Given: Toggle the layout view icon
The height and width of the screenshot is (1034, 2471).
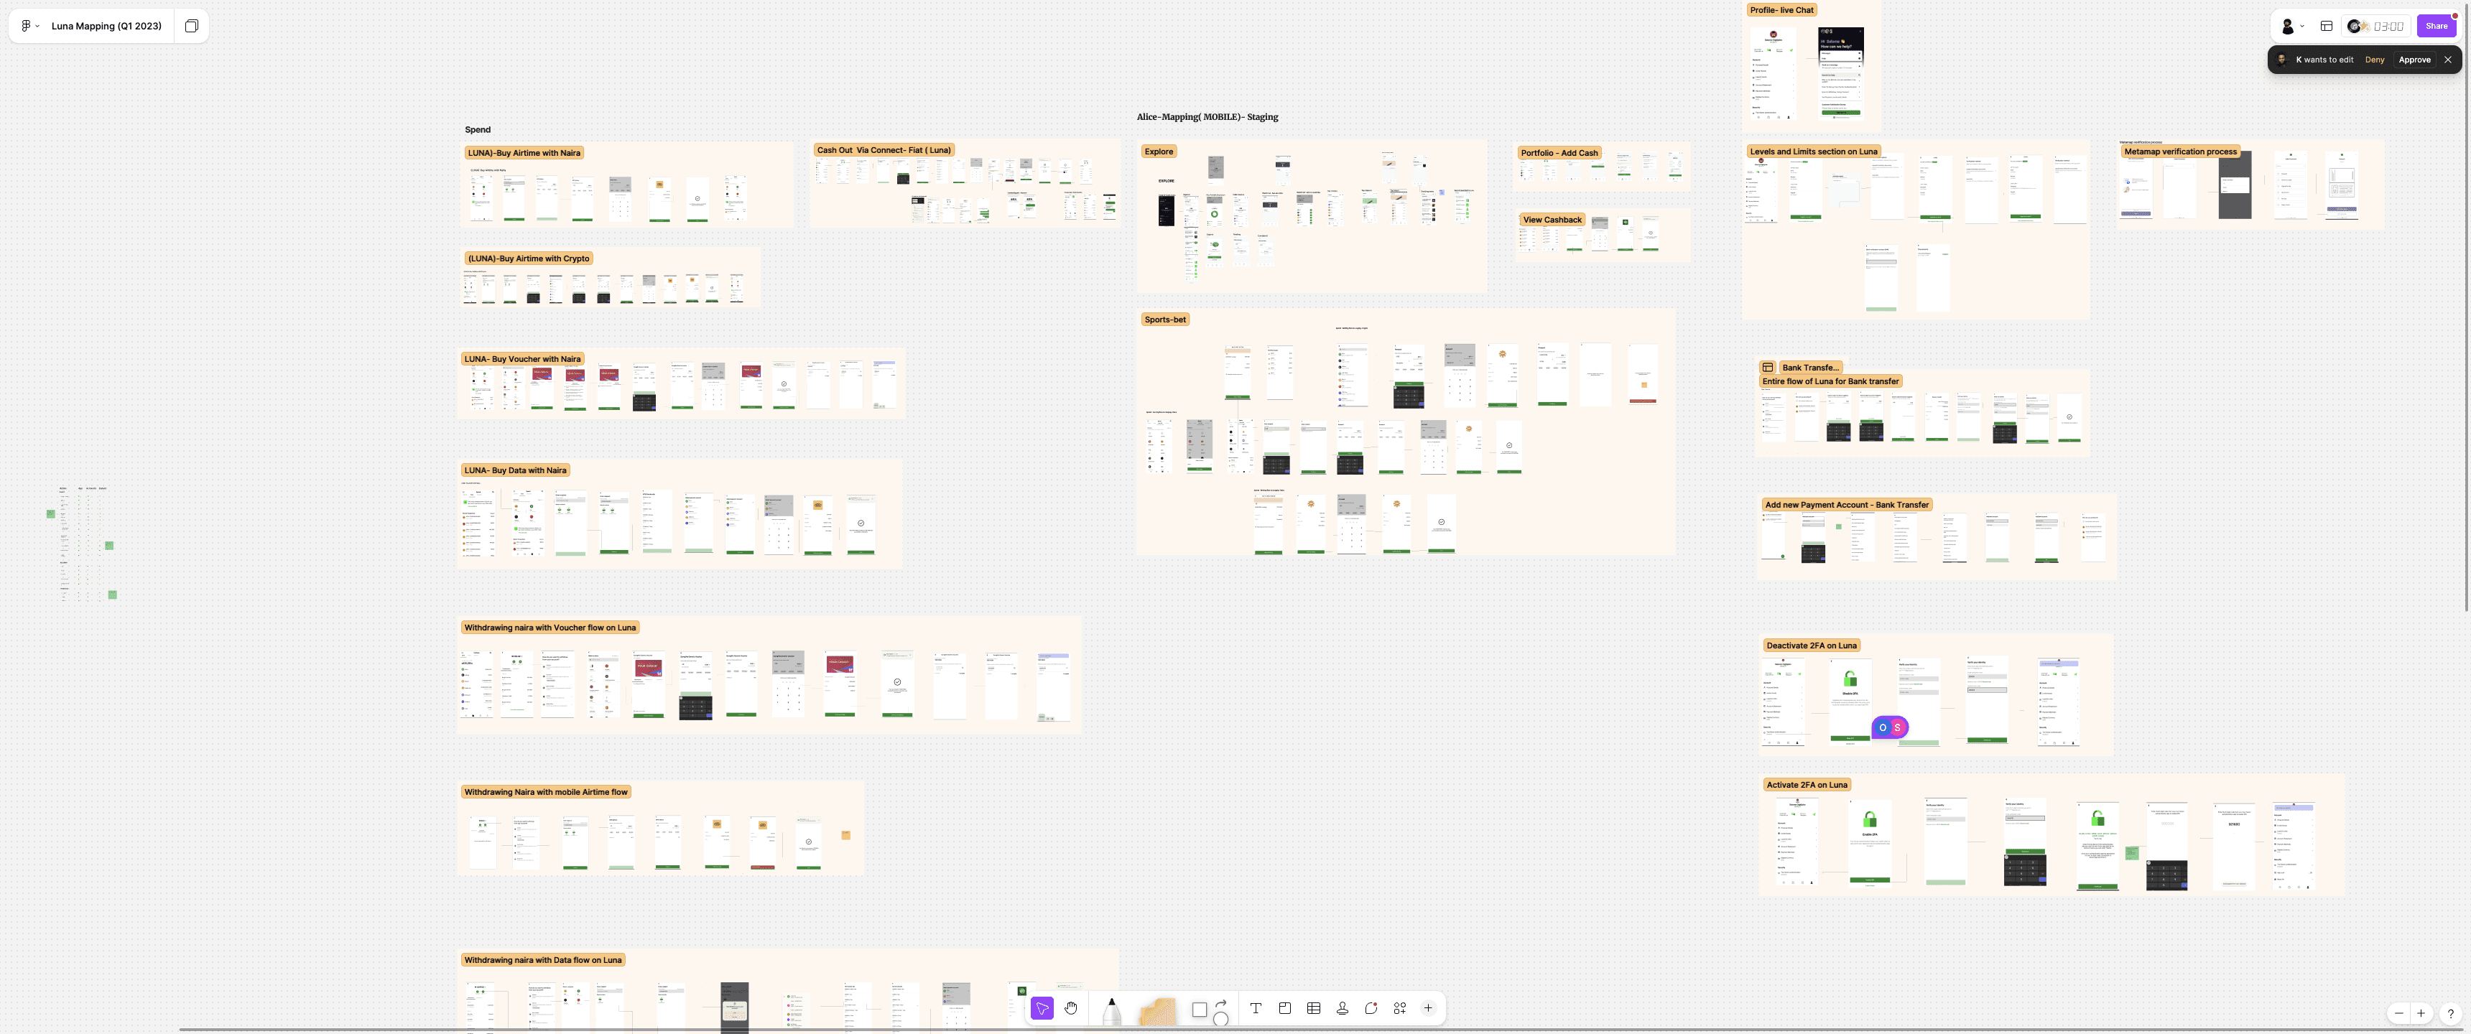Looking at the screenshot, I should click(2326, 26).
